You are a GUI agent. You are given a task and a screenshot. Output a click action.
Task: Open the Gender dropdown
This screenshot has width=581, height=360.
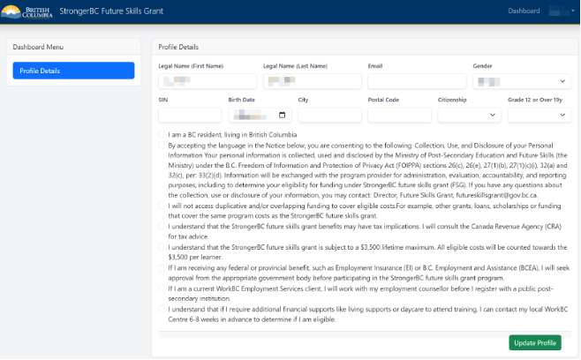(x=522, y=81)
